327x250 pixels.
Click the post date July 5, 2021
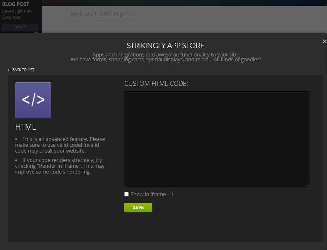tap(83, 14)
